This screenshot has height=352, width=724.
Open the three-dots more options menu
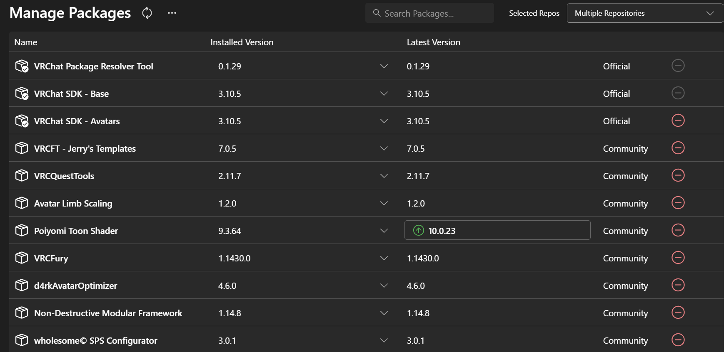pyautogui.click(x=172, y=13)
